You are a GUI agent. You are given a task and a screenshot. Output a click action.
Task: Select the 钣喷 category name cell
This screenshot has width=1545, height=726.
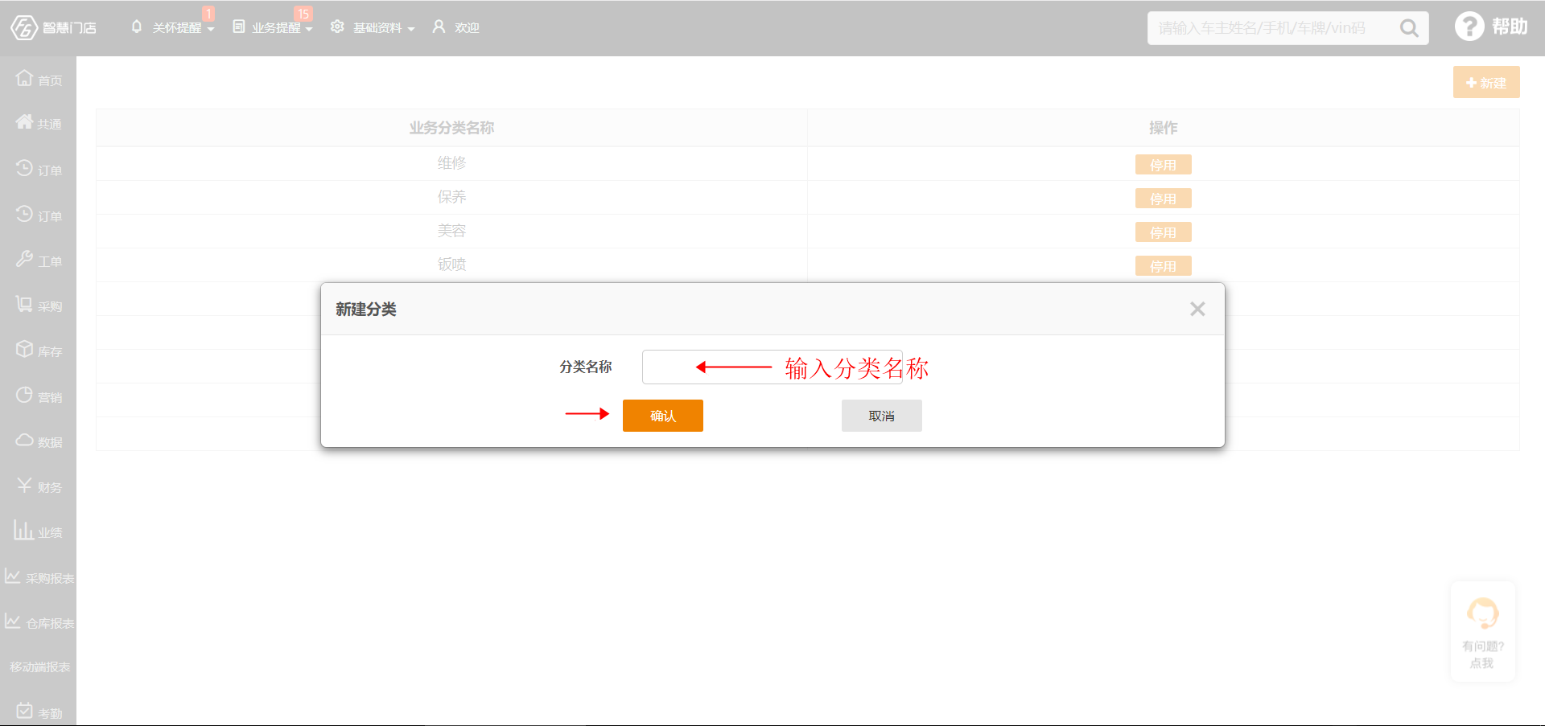point(451,265)
